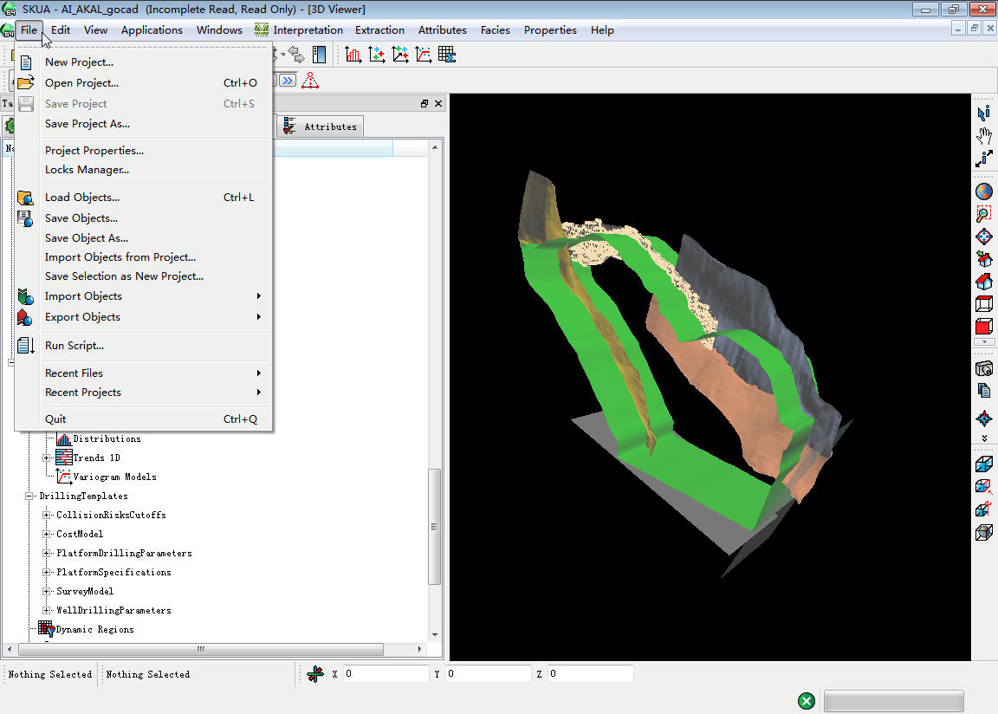Viewport: 998px width, 714px height.
Task: Show the red wireframe bounding box
Action: [x=984, y=303]
